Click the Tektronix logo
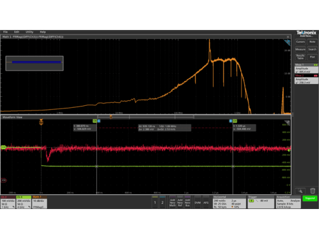 306,33
